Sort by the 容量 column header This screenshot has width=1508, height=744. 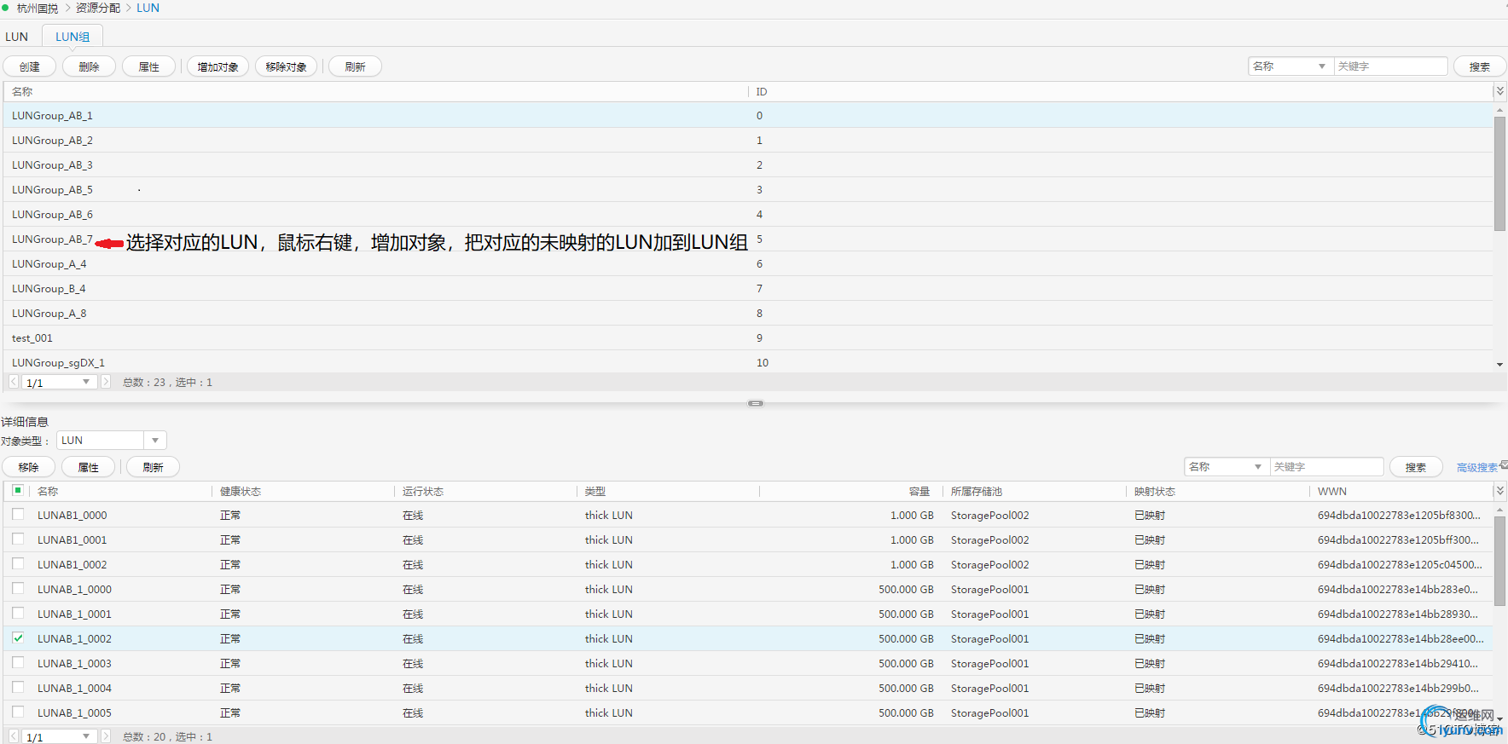[851, 491]
